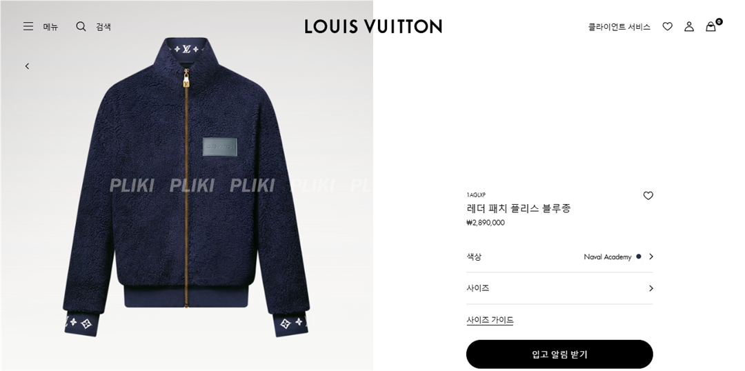Open the 사이즈 가이드 size guide link

[490, 320]
